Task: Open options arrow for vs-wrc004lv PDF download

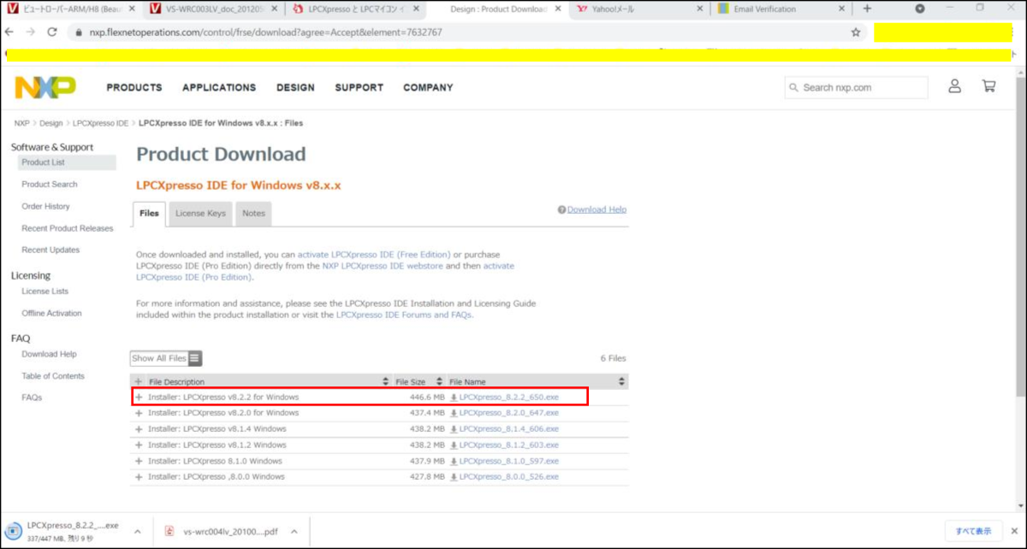Action: [294, 531]
